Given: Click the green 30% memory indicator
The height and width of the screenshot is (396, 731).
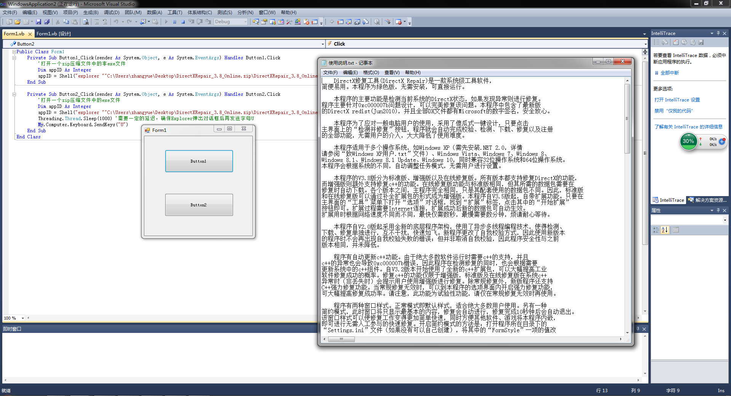Looking at the screenshot, I should click(x=688, y=141).
